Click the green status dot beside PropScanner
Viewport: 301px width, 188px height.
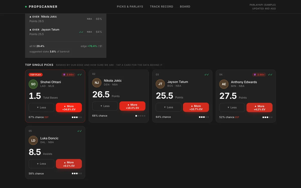click(x=26, y=7)
